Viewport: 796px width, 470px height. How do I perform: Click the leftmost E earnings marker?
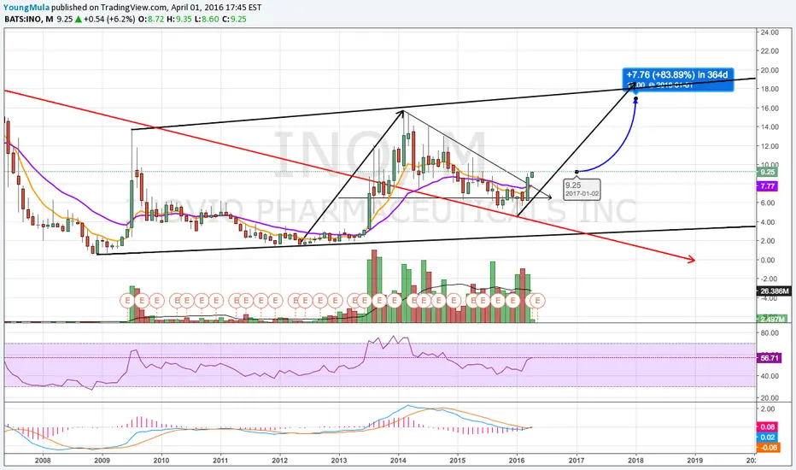tap(127, 301)
